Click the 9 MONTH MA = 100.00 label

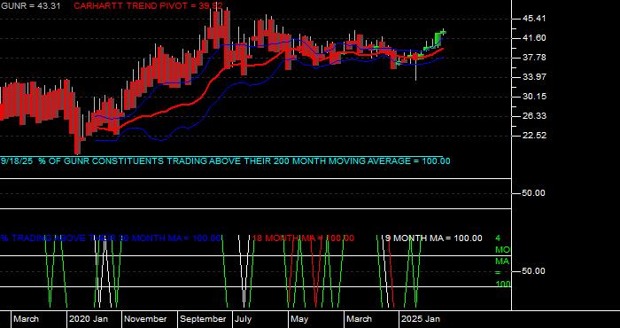(x=434, y=238)
